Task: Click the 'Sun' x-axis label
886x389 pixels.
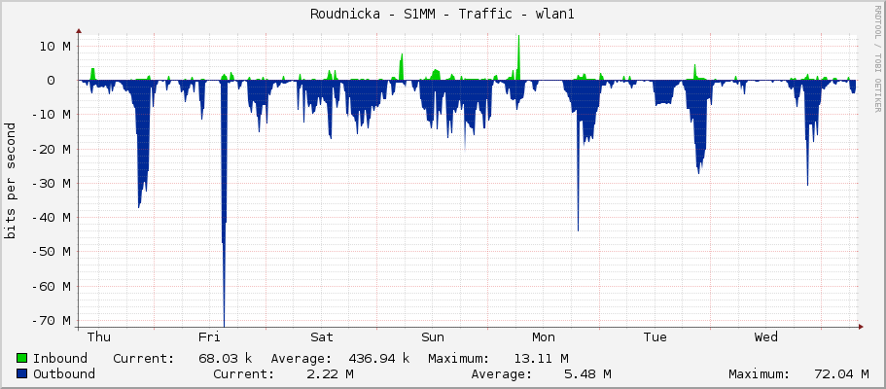Action: tap(432, 337)
